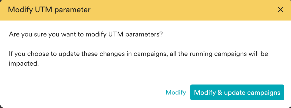The image size is (291, 108).
Task: Cancel the UTM change via close icon
Action: (x=281, y=10)
